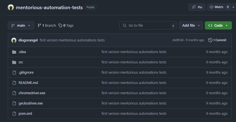Expand the Add file dropdown

pos(191,25)
